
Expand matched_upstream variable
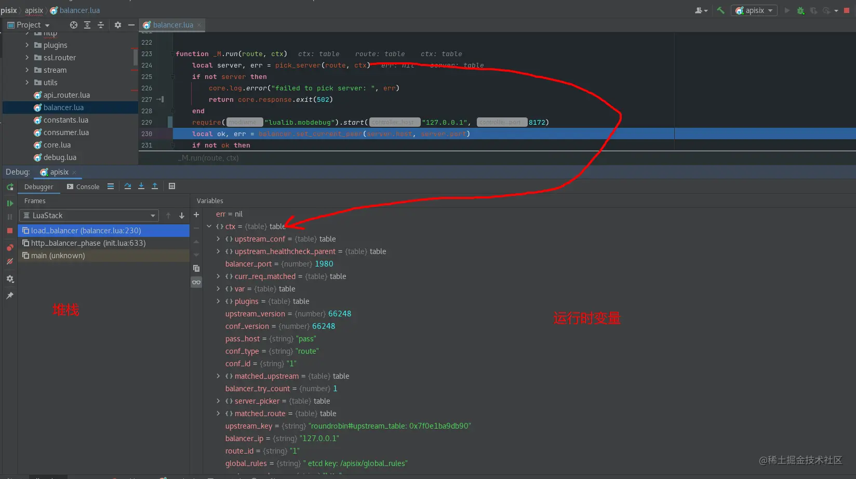tap(218, 376)
